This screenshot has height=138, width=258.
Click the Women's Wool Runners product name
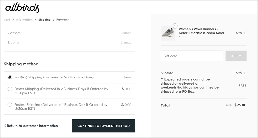[x=201, y=31]
